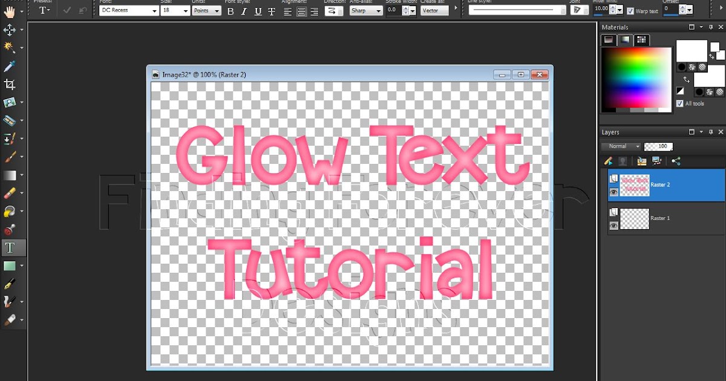
Task: Open the font Size dropdown
Action: [186, 10]
